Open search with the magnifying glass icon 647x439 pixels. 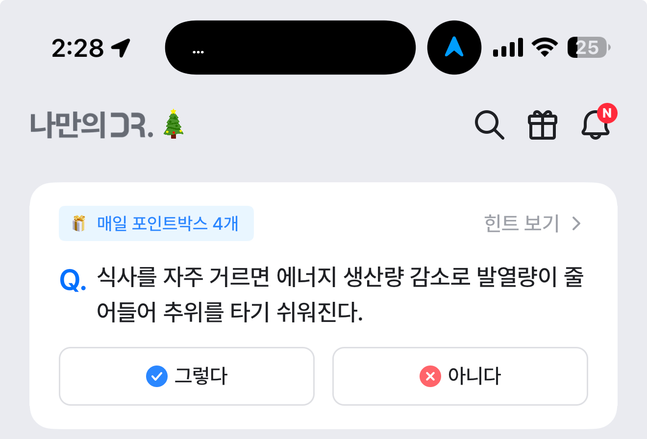tap(489, 125)
